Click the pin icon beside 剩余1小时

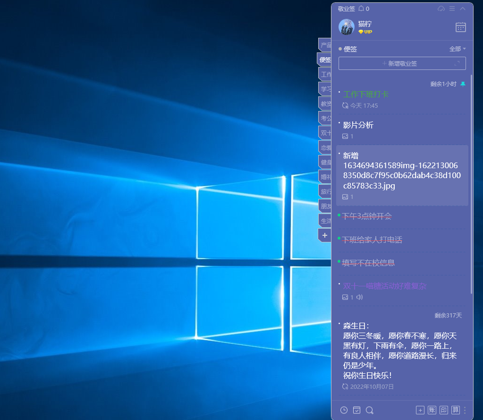(x=463, y=84)
